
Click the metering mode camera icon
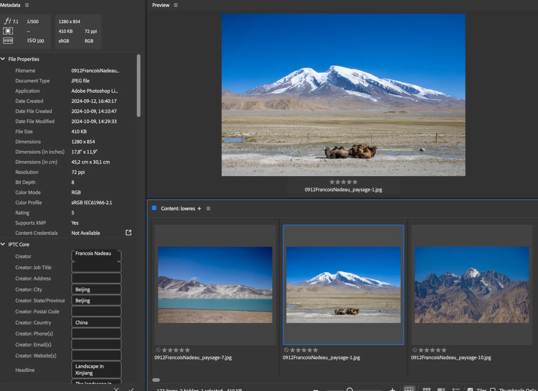coord(8,31)
